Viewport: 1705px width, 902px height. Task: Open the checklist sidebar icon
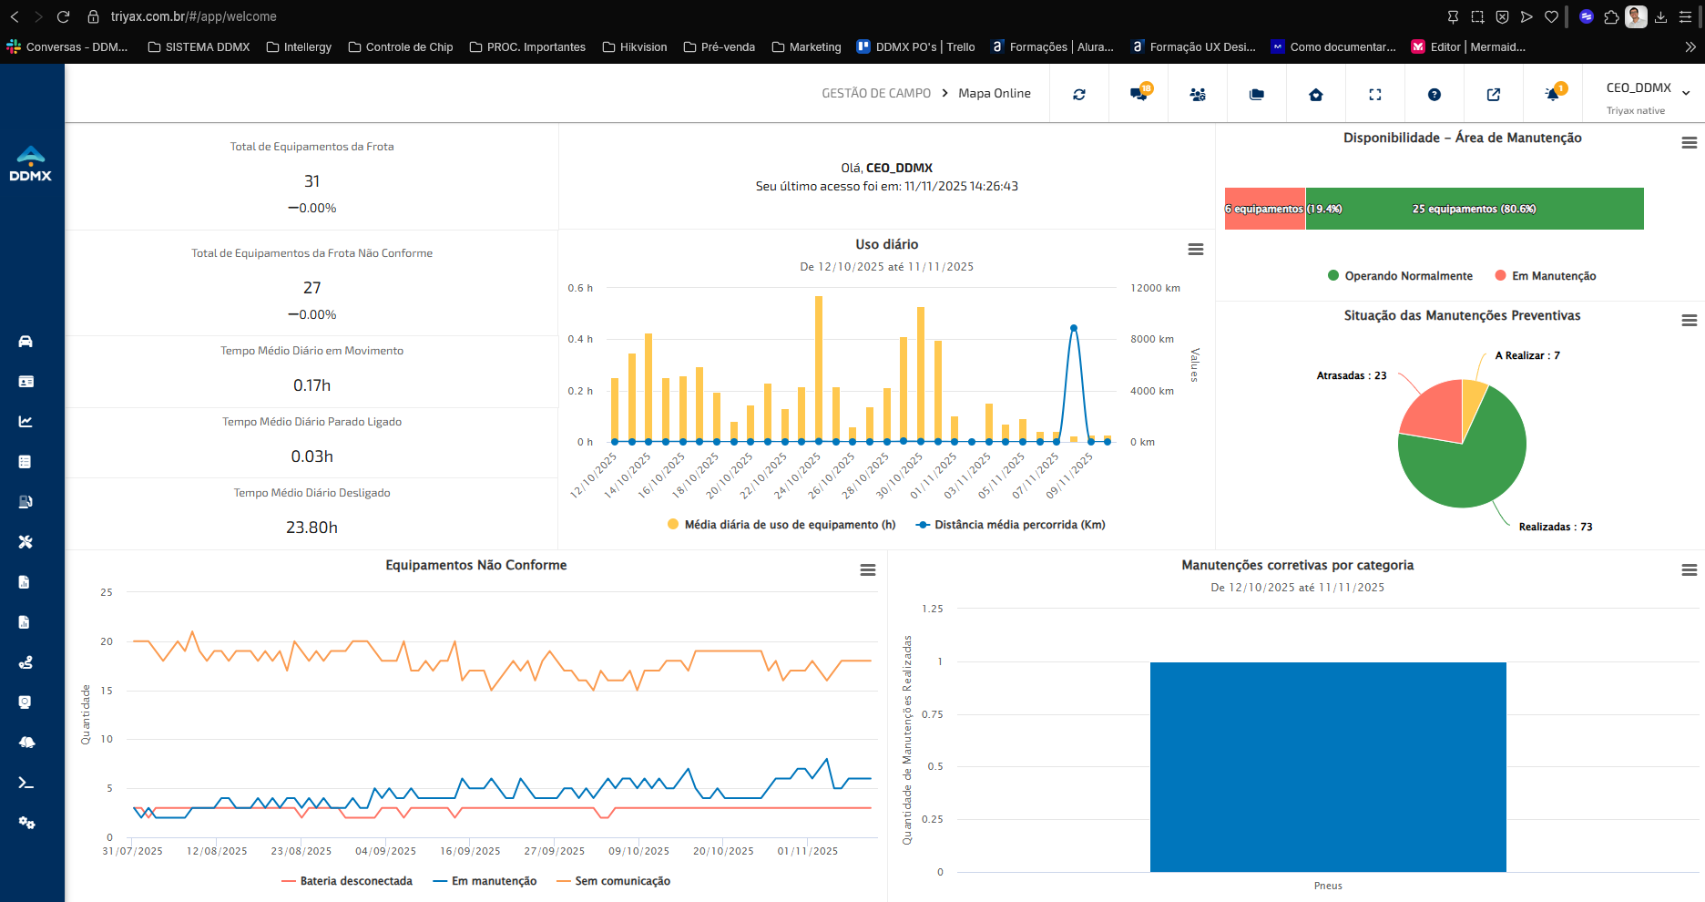26,461
